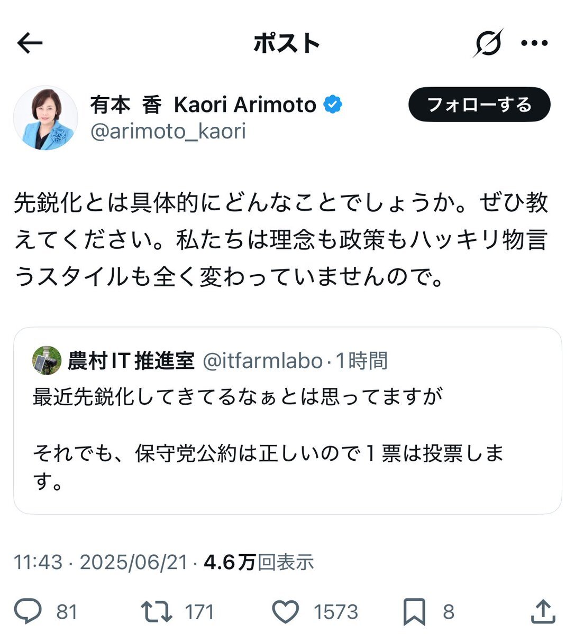Viewport: 575px width, 634px height.
Task: Open the 1573 likes count
Action: coord(336,612)
